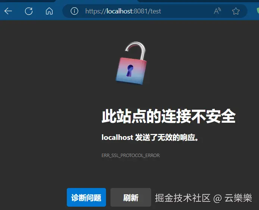Viewport: 259px width, 210px height.
Task: Click the gray 刷新 button
Action: tap(131, 197)
